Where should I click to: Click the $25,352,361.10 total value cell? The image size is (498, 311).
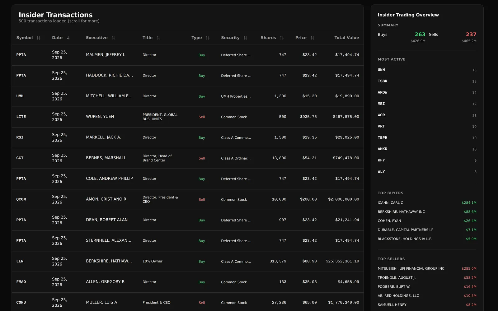coord(342,261)
